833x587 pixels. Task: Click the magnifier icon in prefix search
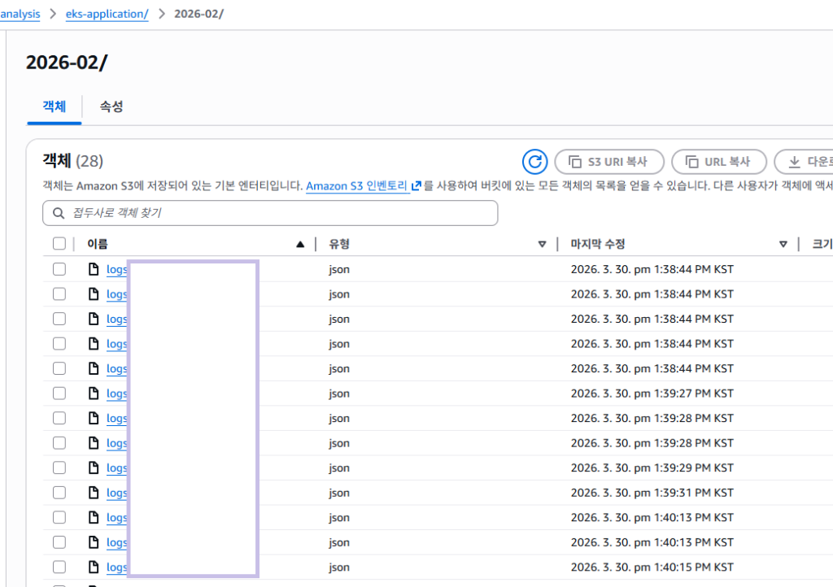point(58,213)
